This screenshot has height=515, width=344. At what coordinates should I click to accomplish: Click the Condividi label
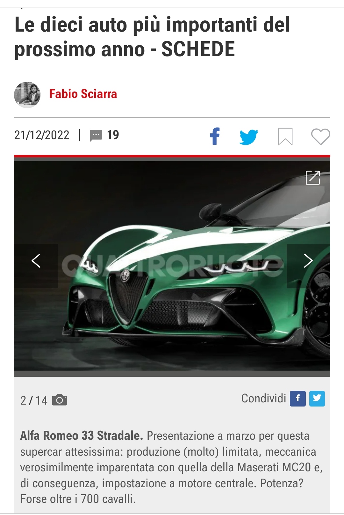pos(264,398)
